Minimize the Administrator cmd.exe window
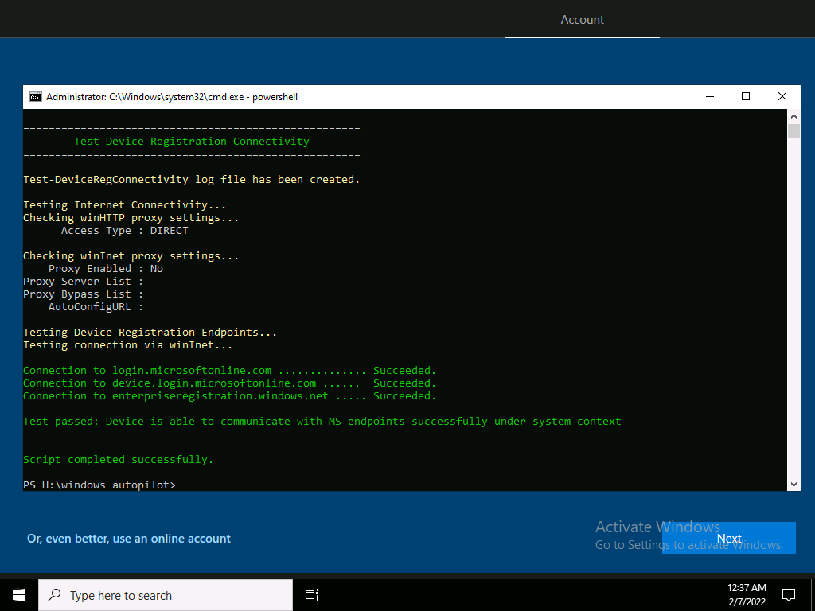This screenshot has height=611, width=815. (710, 96)
